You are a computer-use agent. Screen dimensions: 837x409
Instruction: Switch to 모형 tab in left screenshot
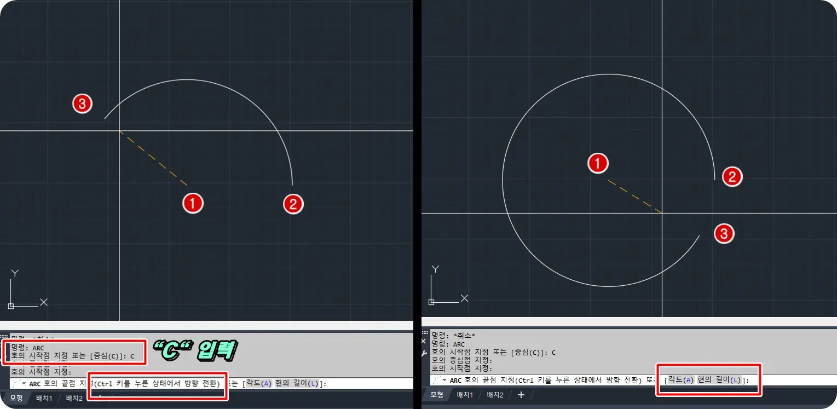coord(16,398)
